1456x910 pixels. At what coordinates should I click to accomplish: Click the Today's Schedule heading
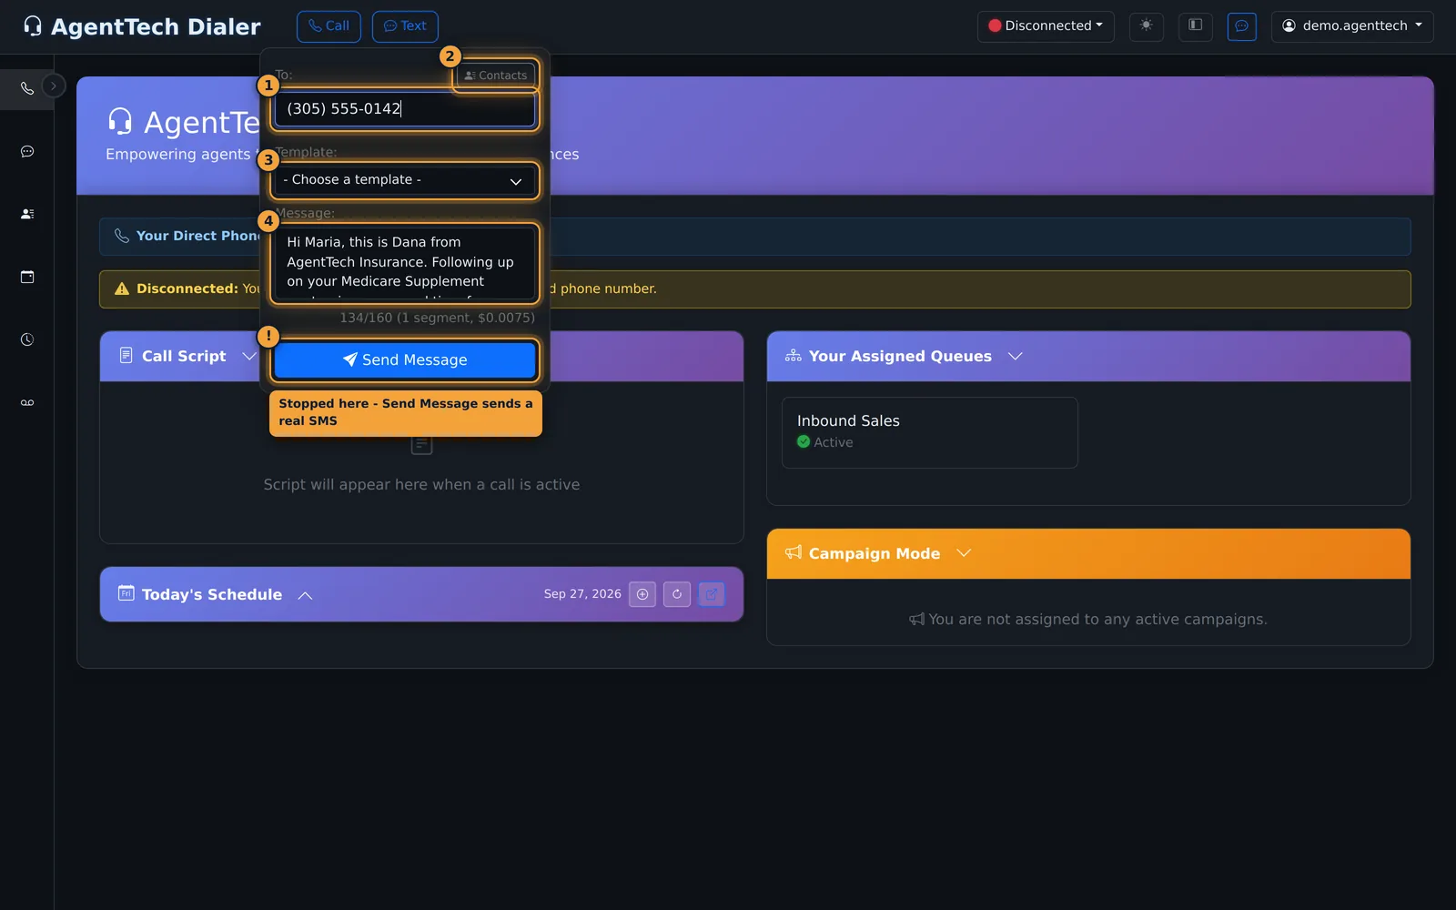coord(212,594)
